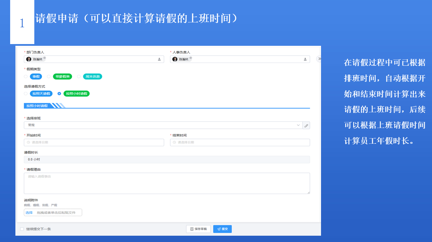432x242 pixels.
Task: Click 选择 link to upload attachment
Action: 29,213
